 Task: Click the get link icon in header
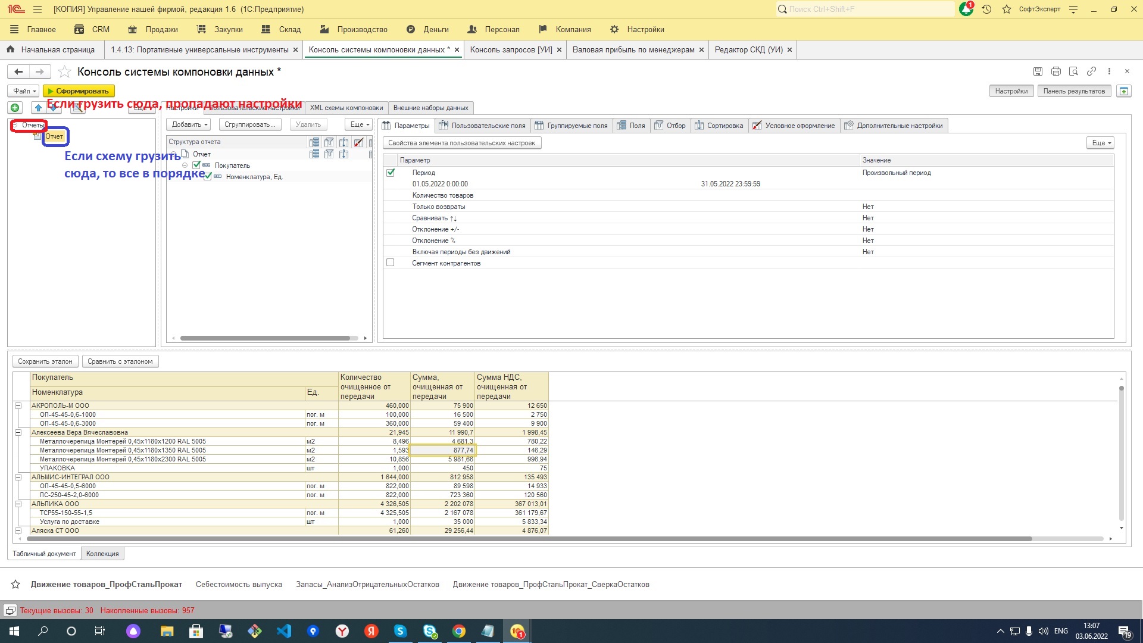[1091, 71]
